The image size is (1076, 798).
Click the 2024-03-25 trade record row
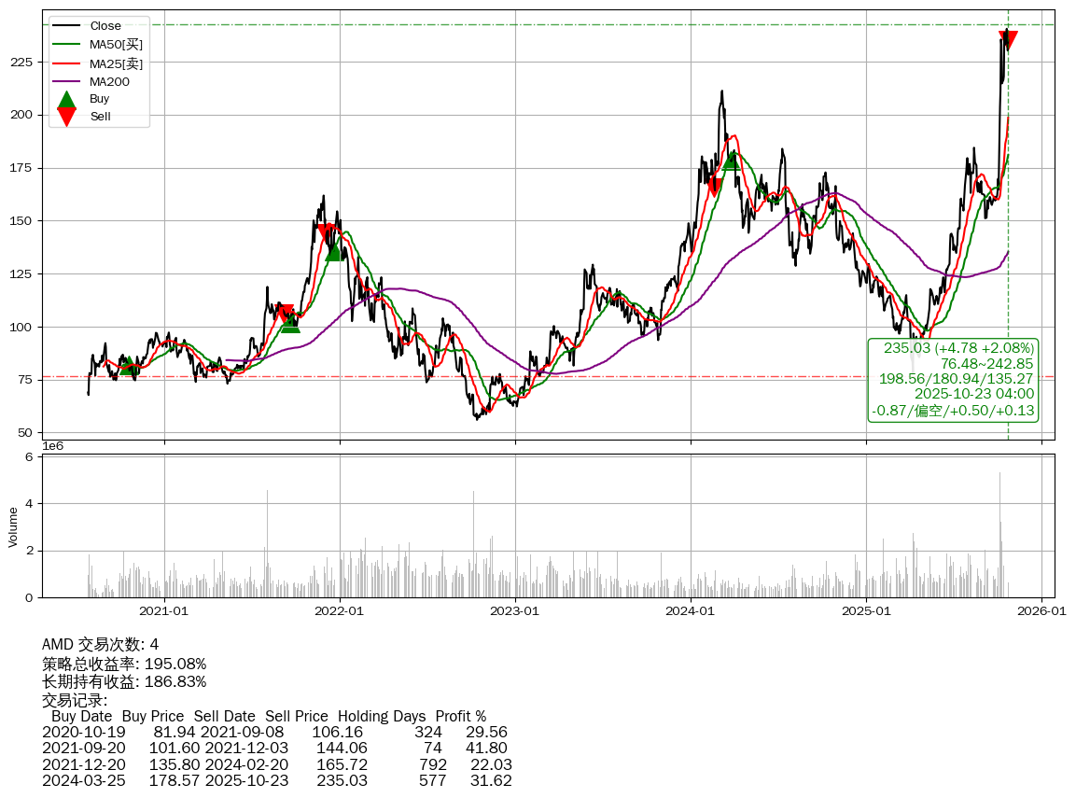point(276,780)
